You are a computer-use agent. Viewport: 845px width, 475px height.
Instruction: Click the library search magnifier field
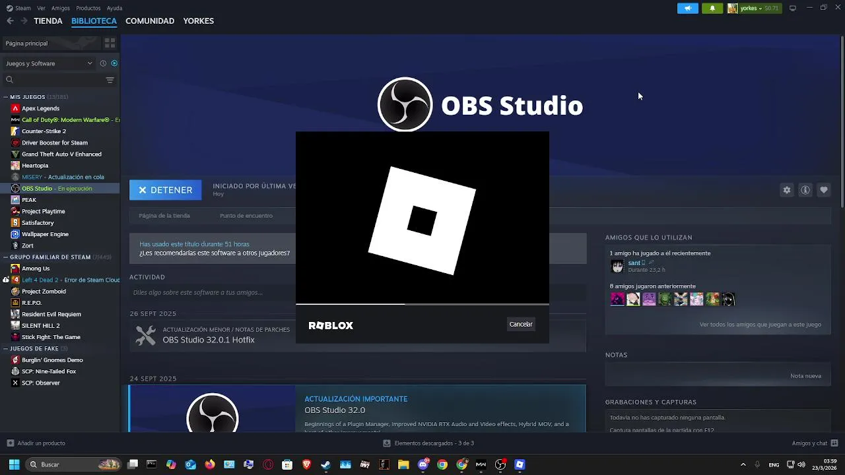tap(53, 80)
